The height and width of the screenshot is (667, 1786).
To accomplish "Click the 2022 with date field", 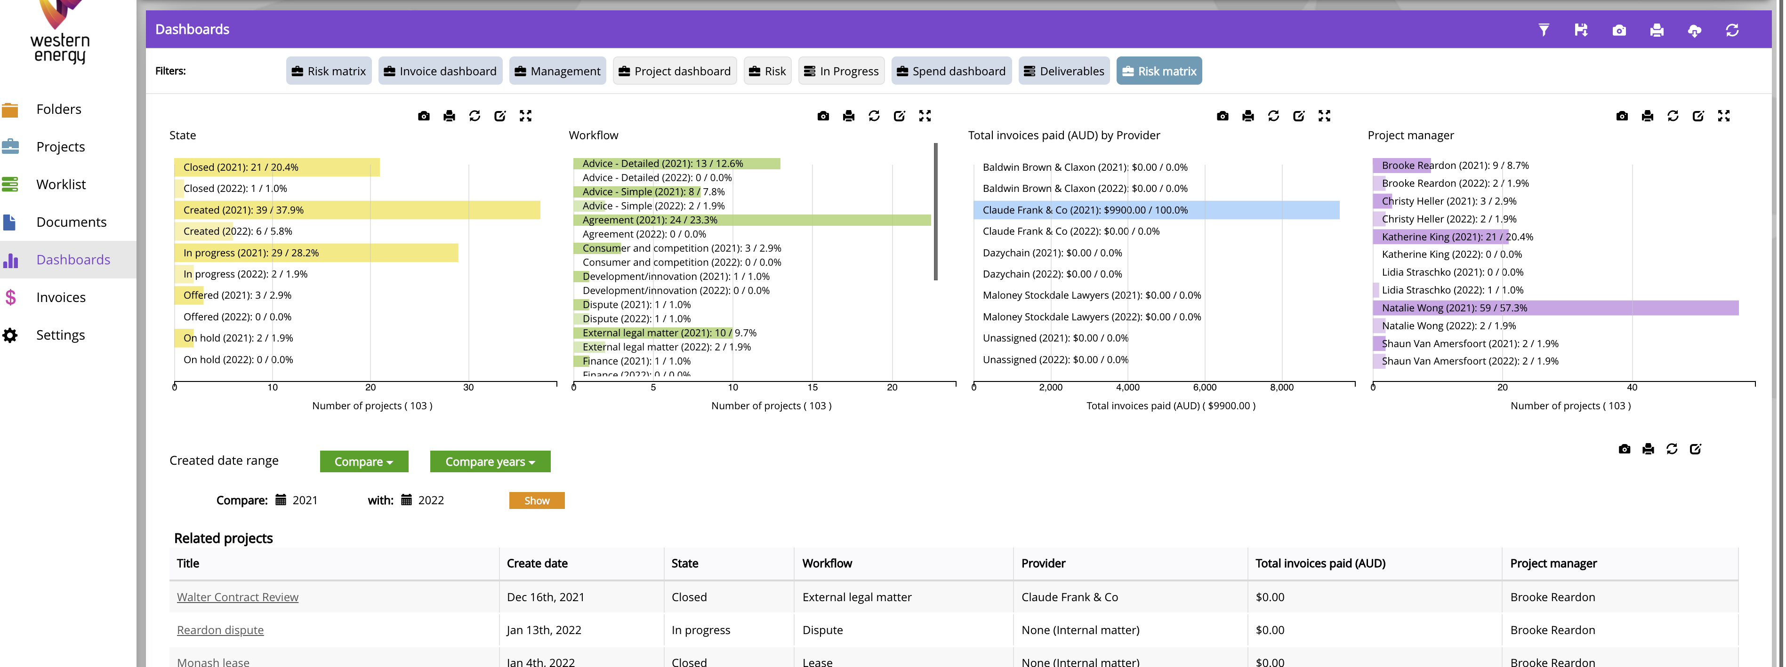I will click(x=423, y=500).
